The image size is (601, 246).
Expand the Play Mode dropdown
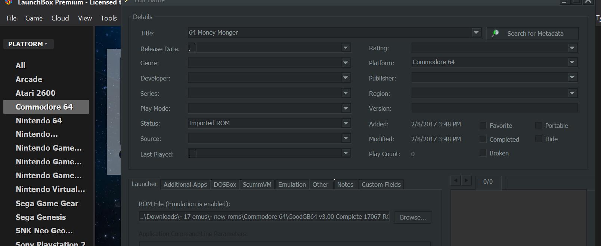click(x=346, y=108)
